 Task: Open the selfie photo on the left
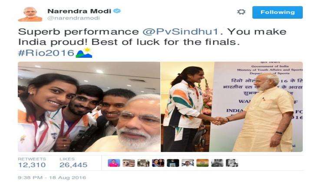click(89, 107)
